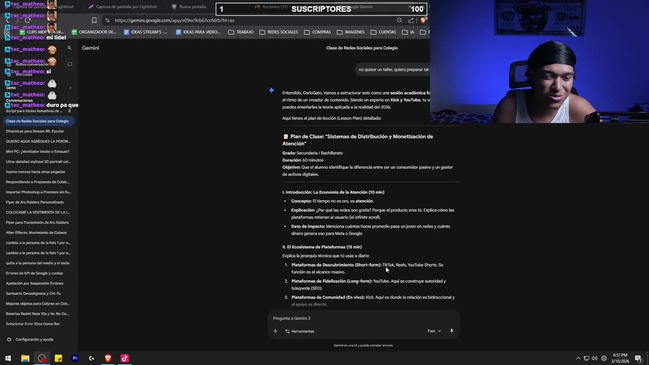Open conversation Apelación por Suspensión Errónea
This screenshot has width=649, height=365.
coord(34,283)
